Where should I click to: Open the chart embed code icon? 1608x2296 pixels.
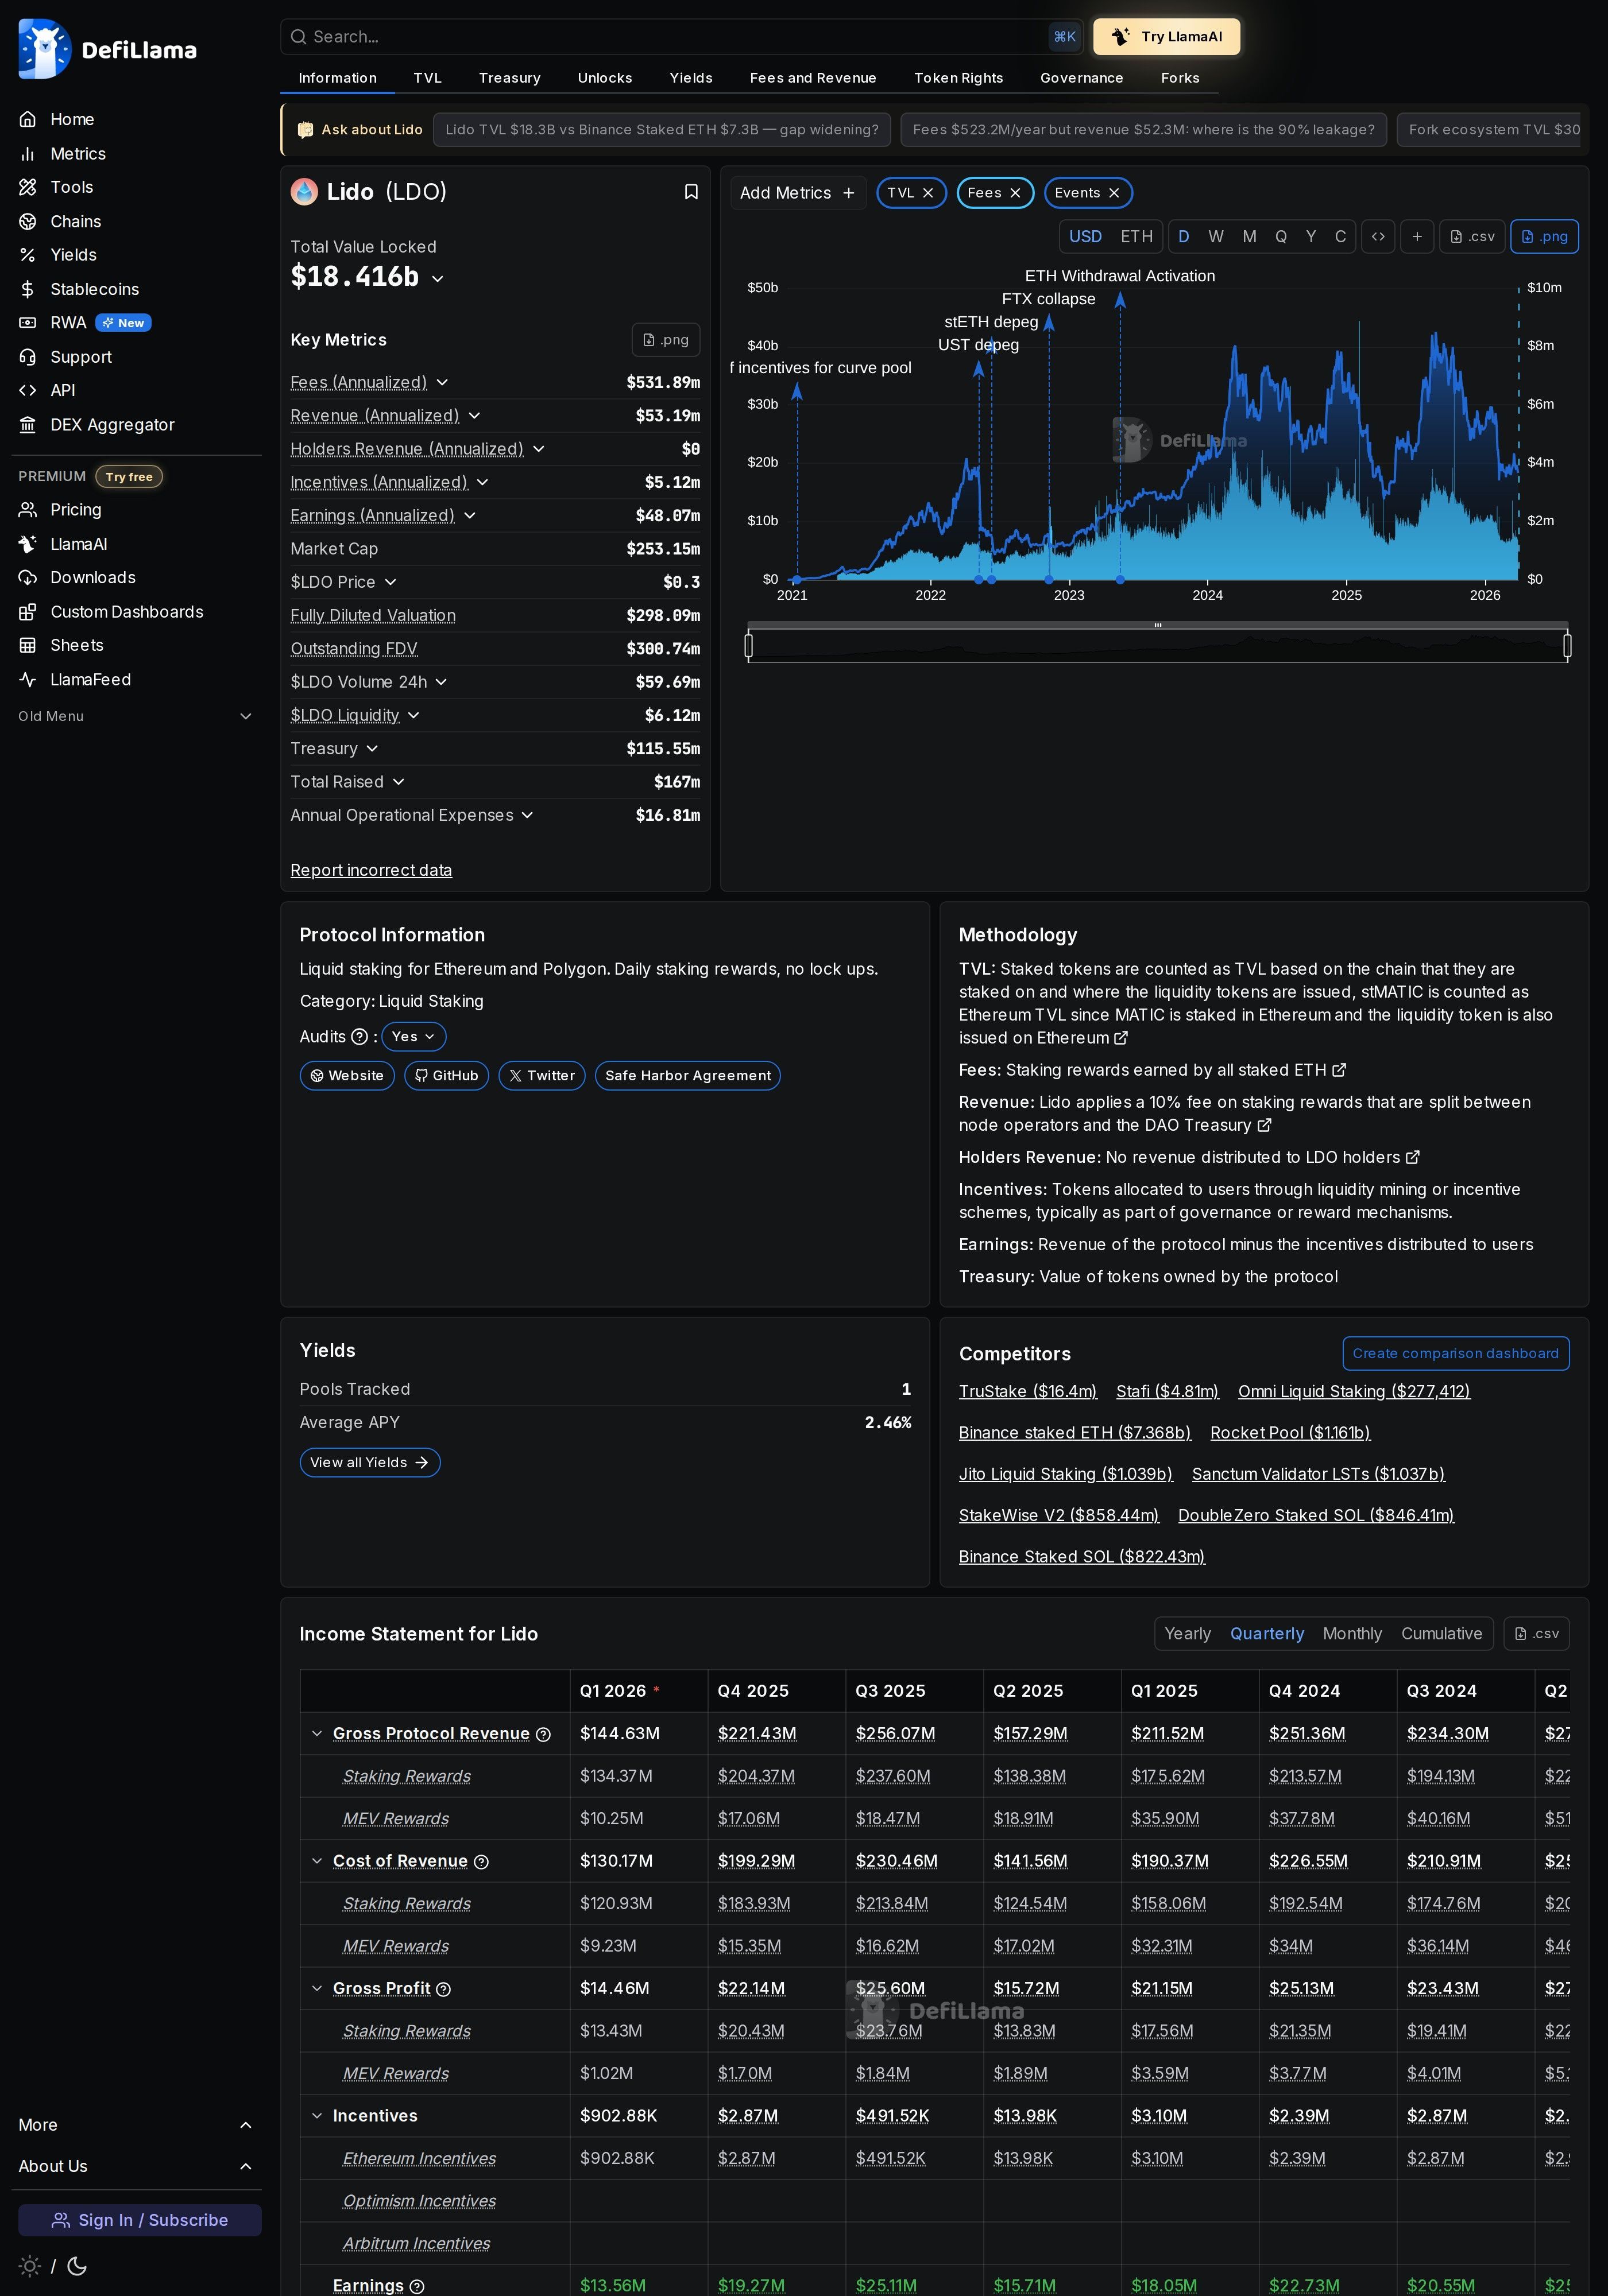tap(1378, 236)
